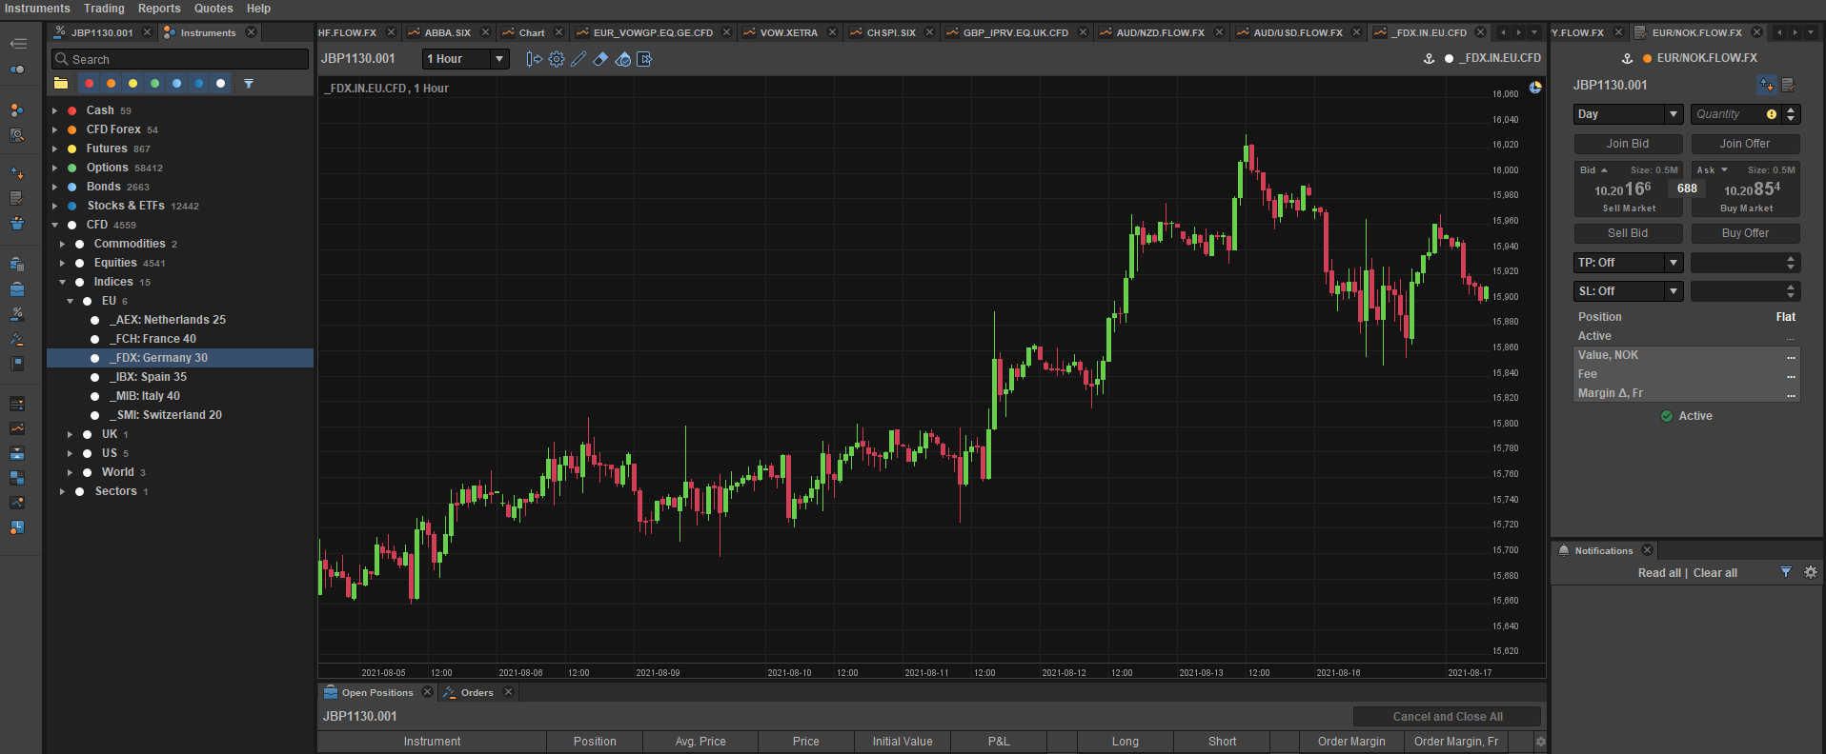
Task: Open the Quotes menu
Action: pyautogui.click(x=213, y=9)
